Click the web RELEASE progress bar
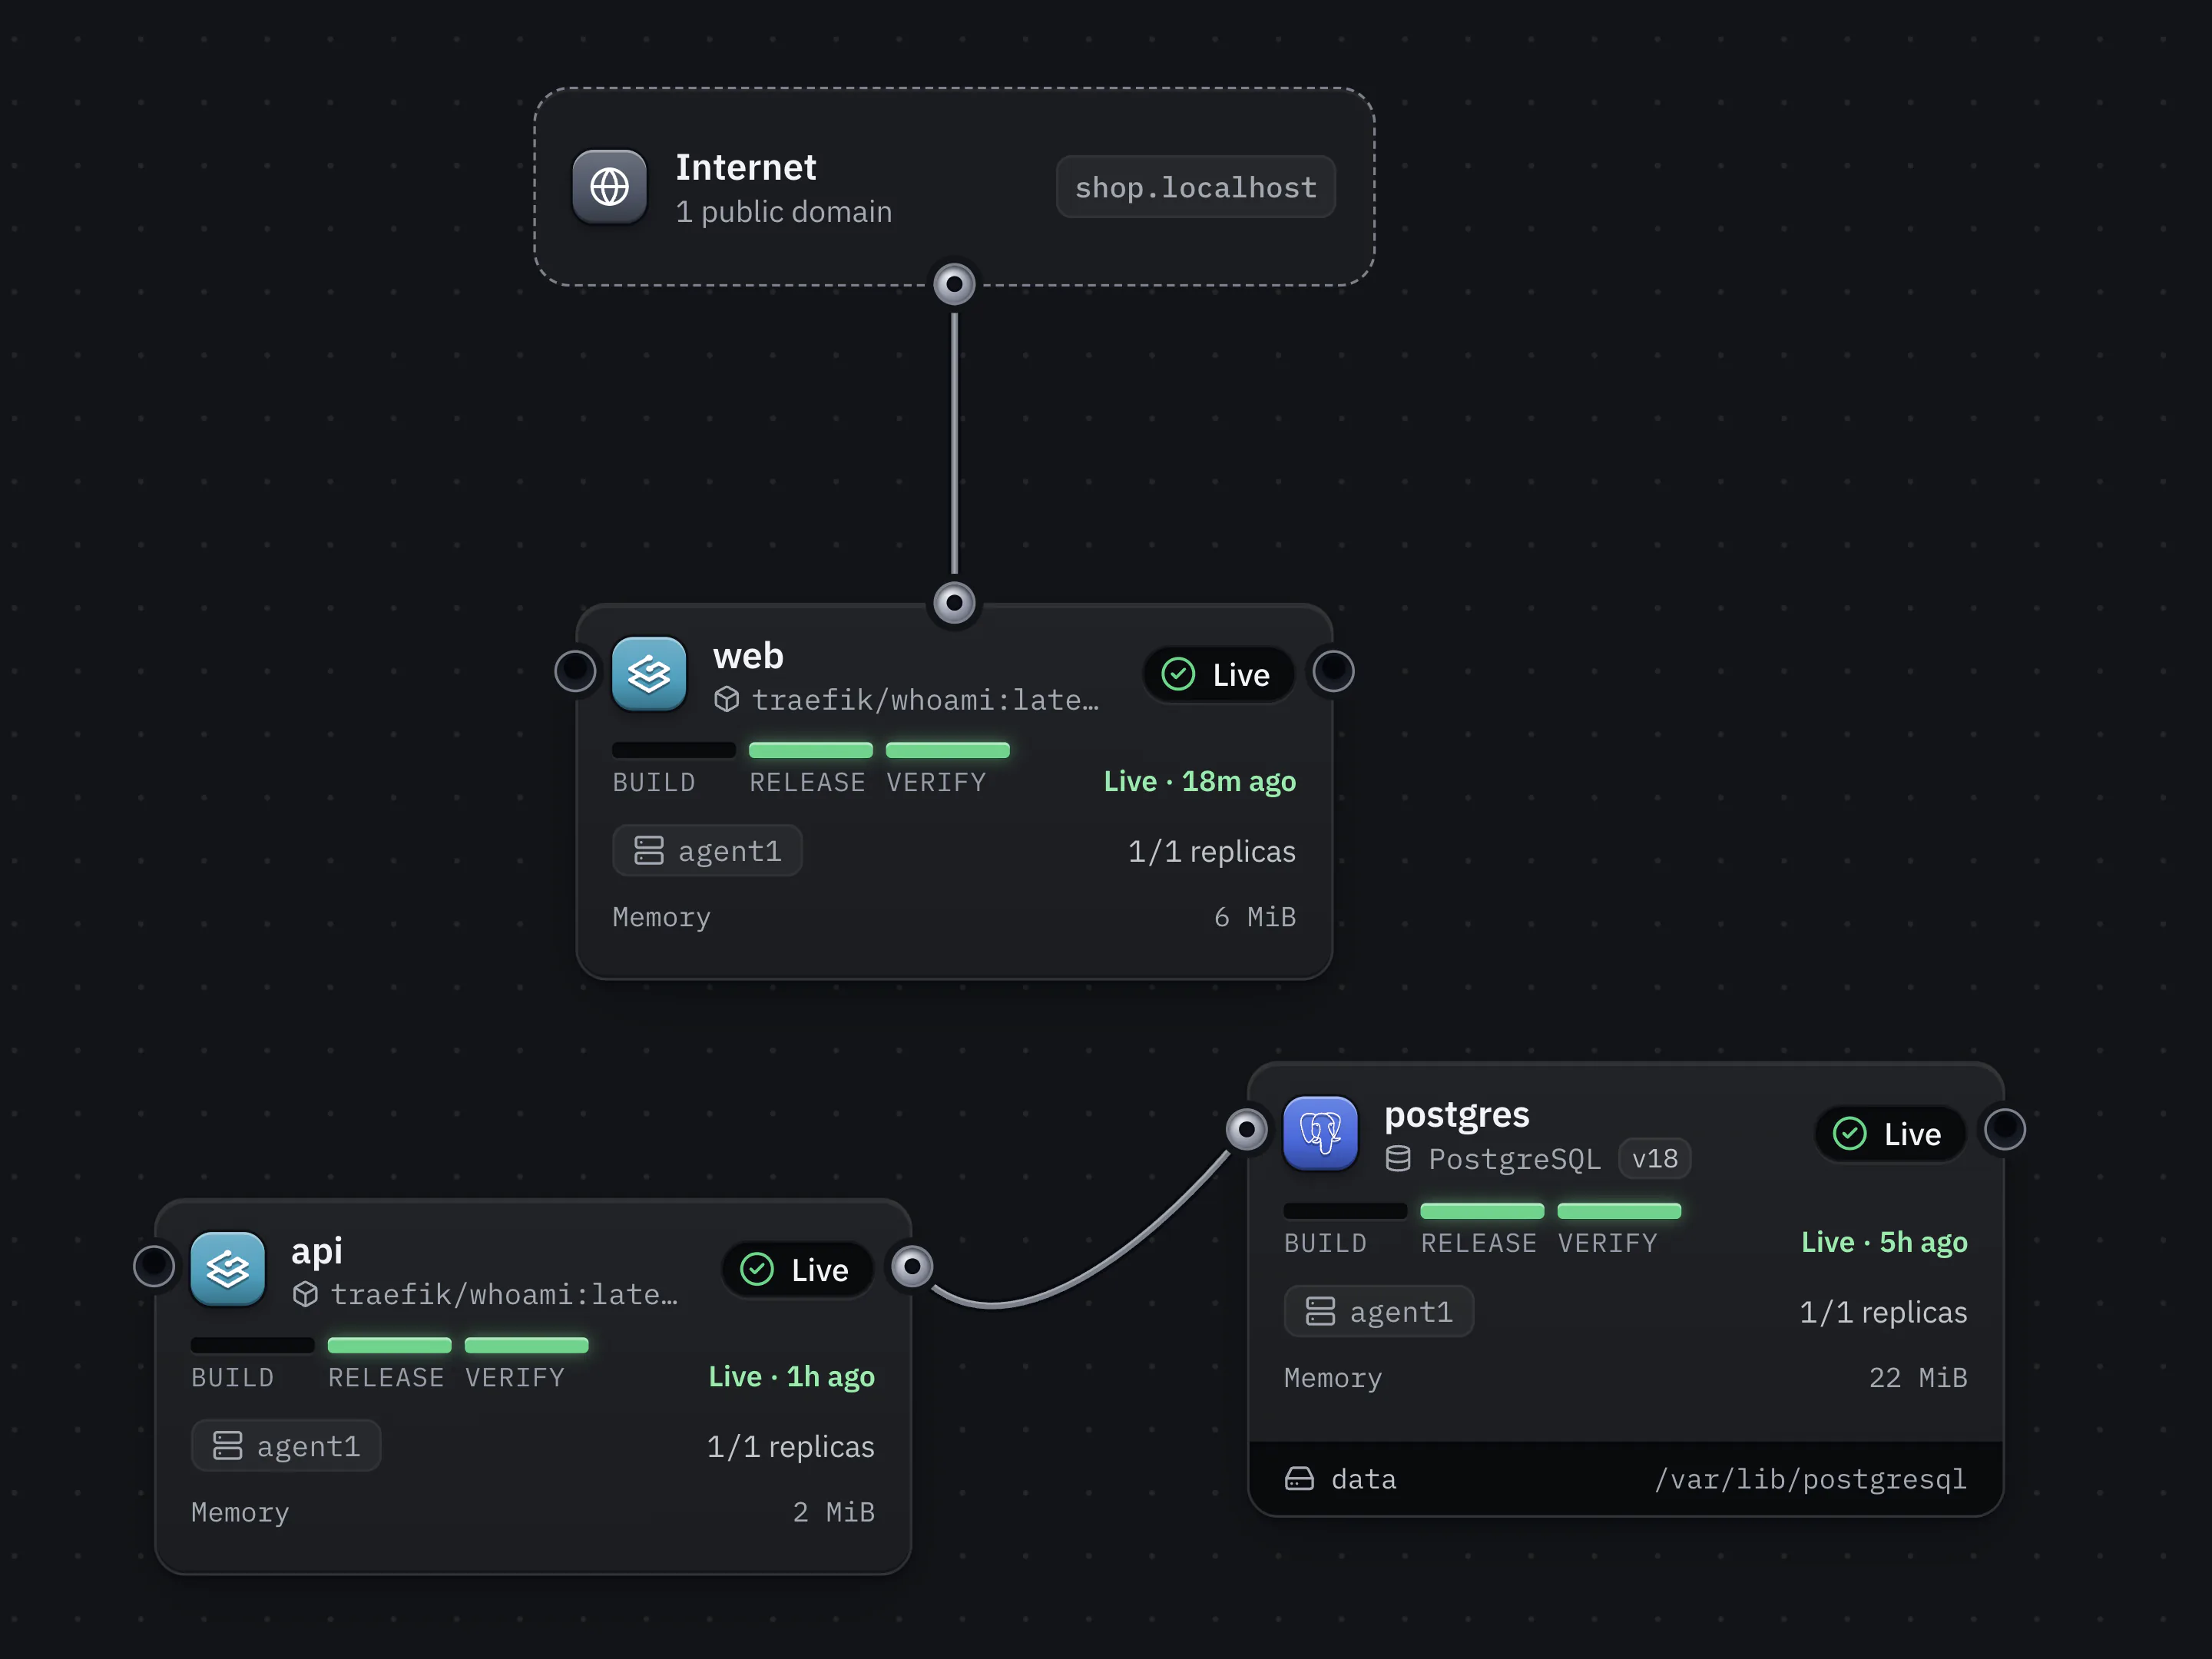The width and height of the screenshot is (2212, 1659). pos(811,750)
